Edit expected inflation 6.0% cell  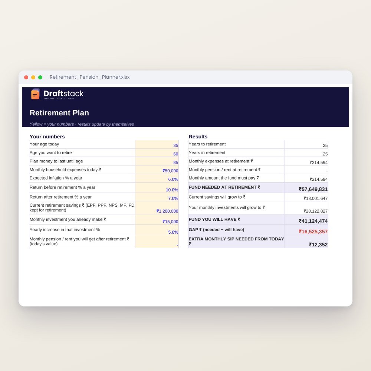click(157, 178)
